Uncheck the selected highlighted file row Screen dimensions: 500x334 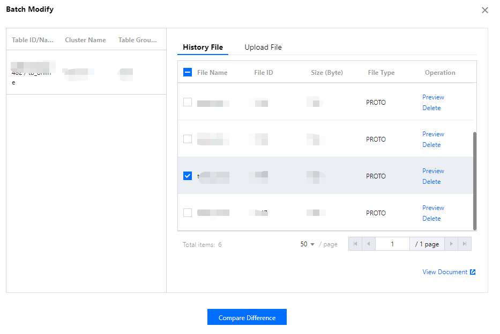188,176
